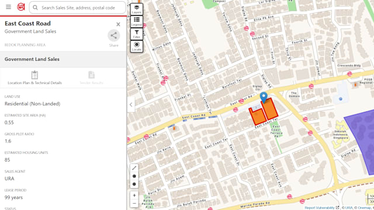Close the East Coast Road panel
The width and height of the screenshot is (374, 210).
118,24
